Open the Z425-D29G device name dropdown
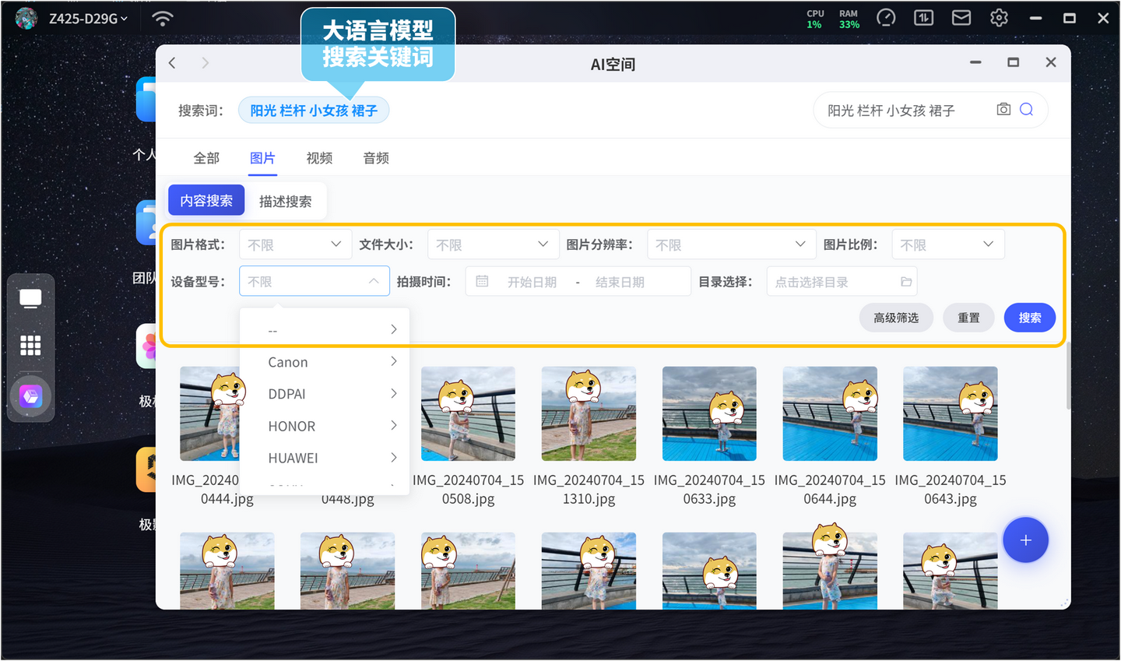Viewport: 1121px width, 661px height. click(x=88, y=19)
